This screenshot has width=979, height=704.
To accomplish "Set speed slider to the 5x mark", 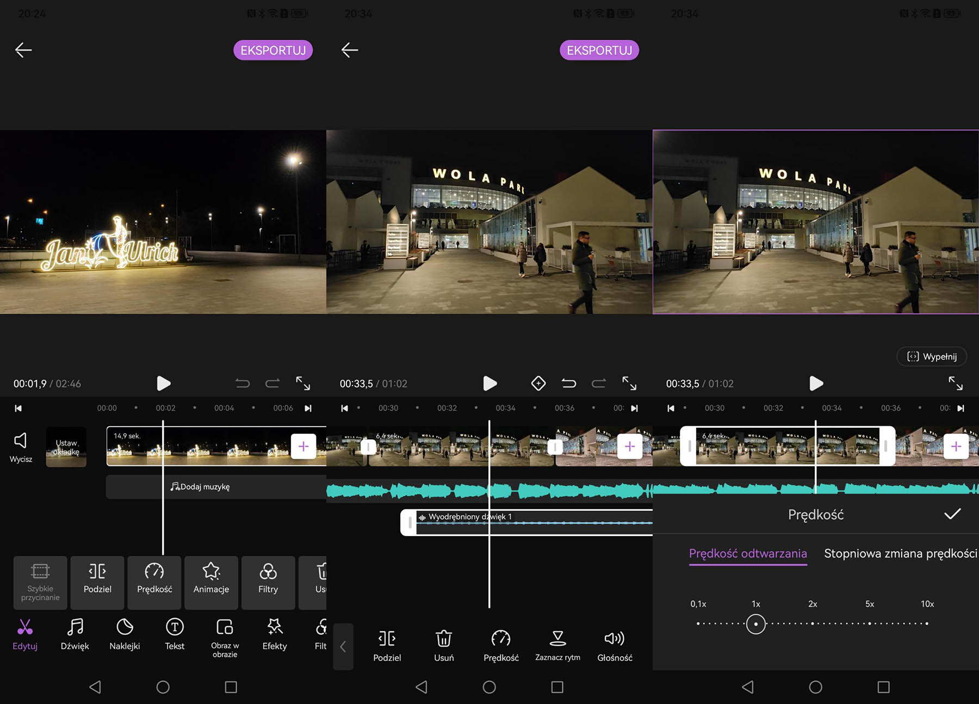I will tap(870, 624).
